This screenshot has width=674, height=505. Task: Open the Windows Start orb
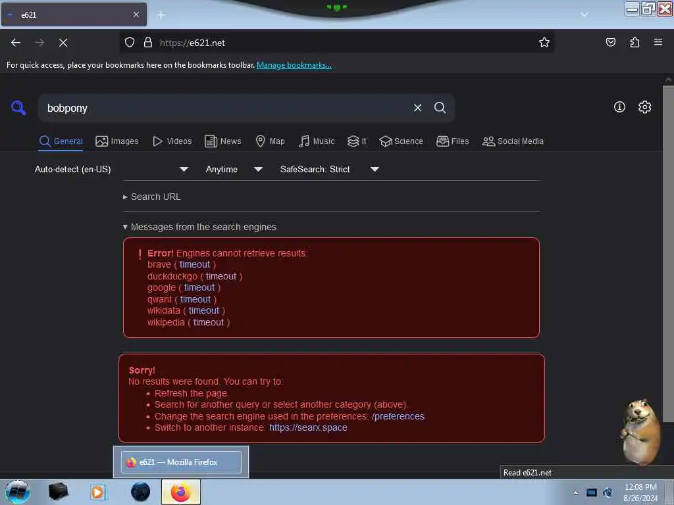click(18, 492)
